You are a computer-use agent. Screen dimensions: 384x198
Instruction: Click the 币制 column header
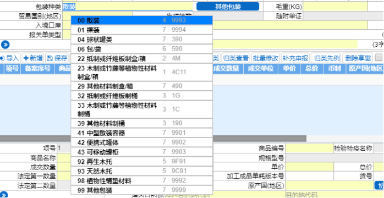pyautogui.click(x=334, y=69)
